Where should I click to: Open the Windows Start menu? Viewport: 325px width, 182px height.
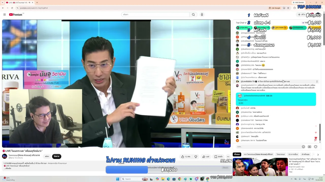point(118,179)
